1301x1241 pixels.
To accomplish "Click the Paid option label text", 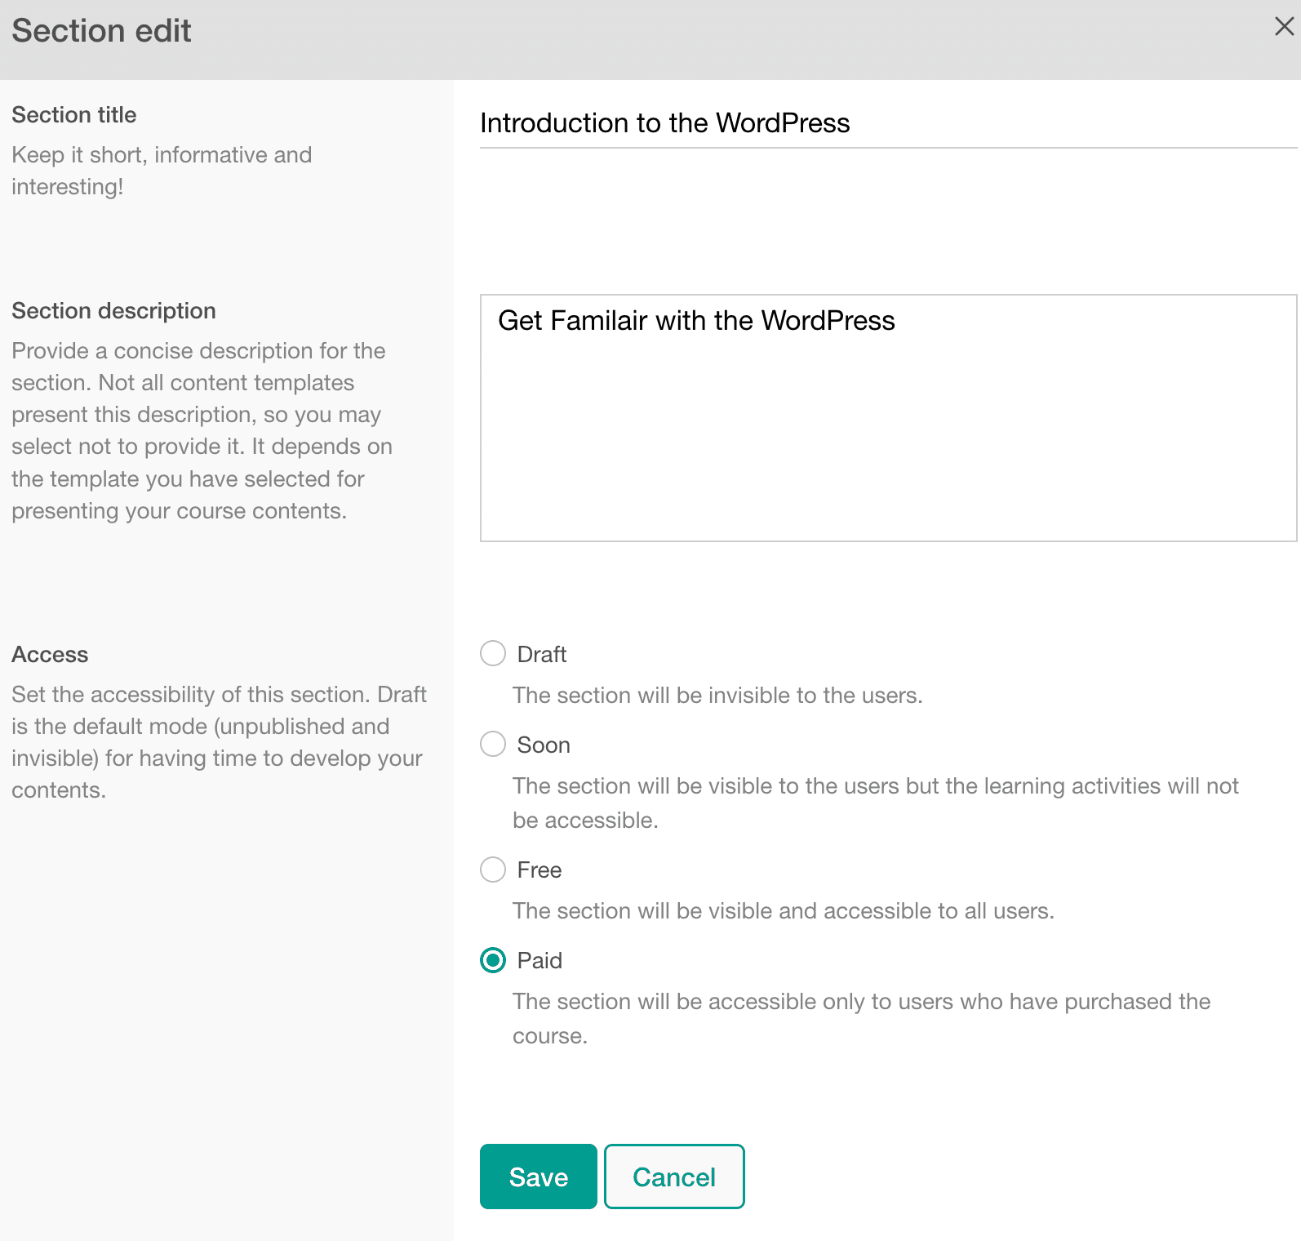I will (x=539, y=961).
